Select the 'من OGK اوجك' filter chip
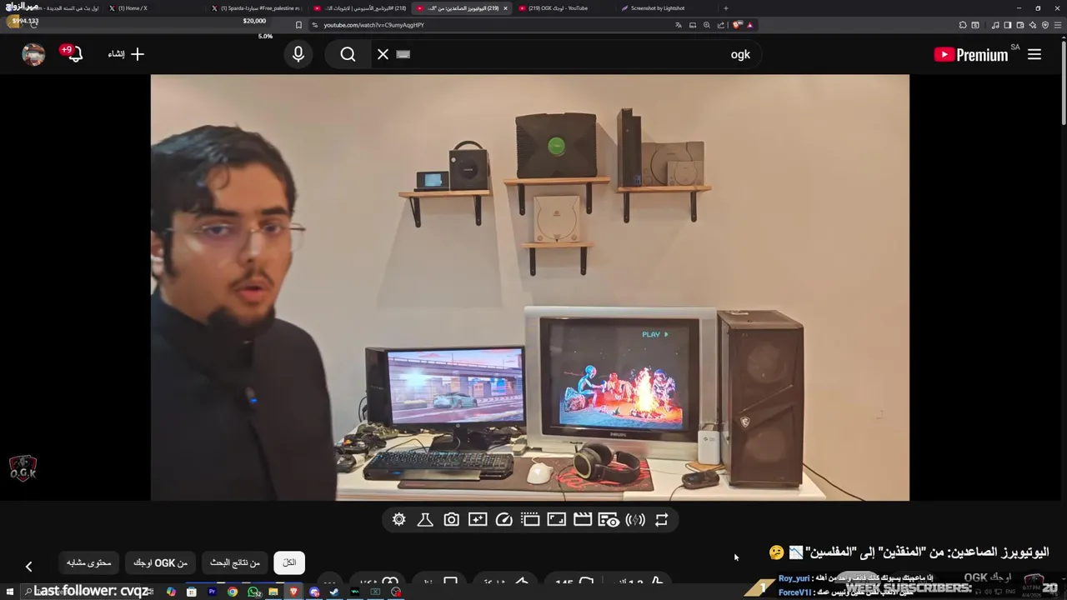This screenshot has height=600, width=1067. (161, 562)
